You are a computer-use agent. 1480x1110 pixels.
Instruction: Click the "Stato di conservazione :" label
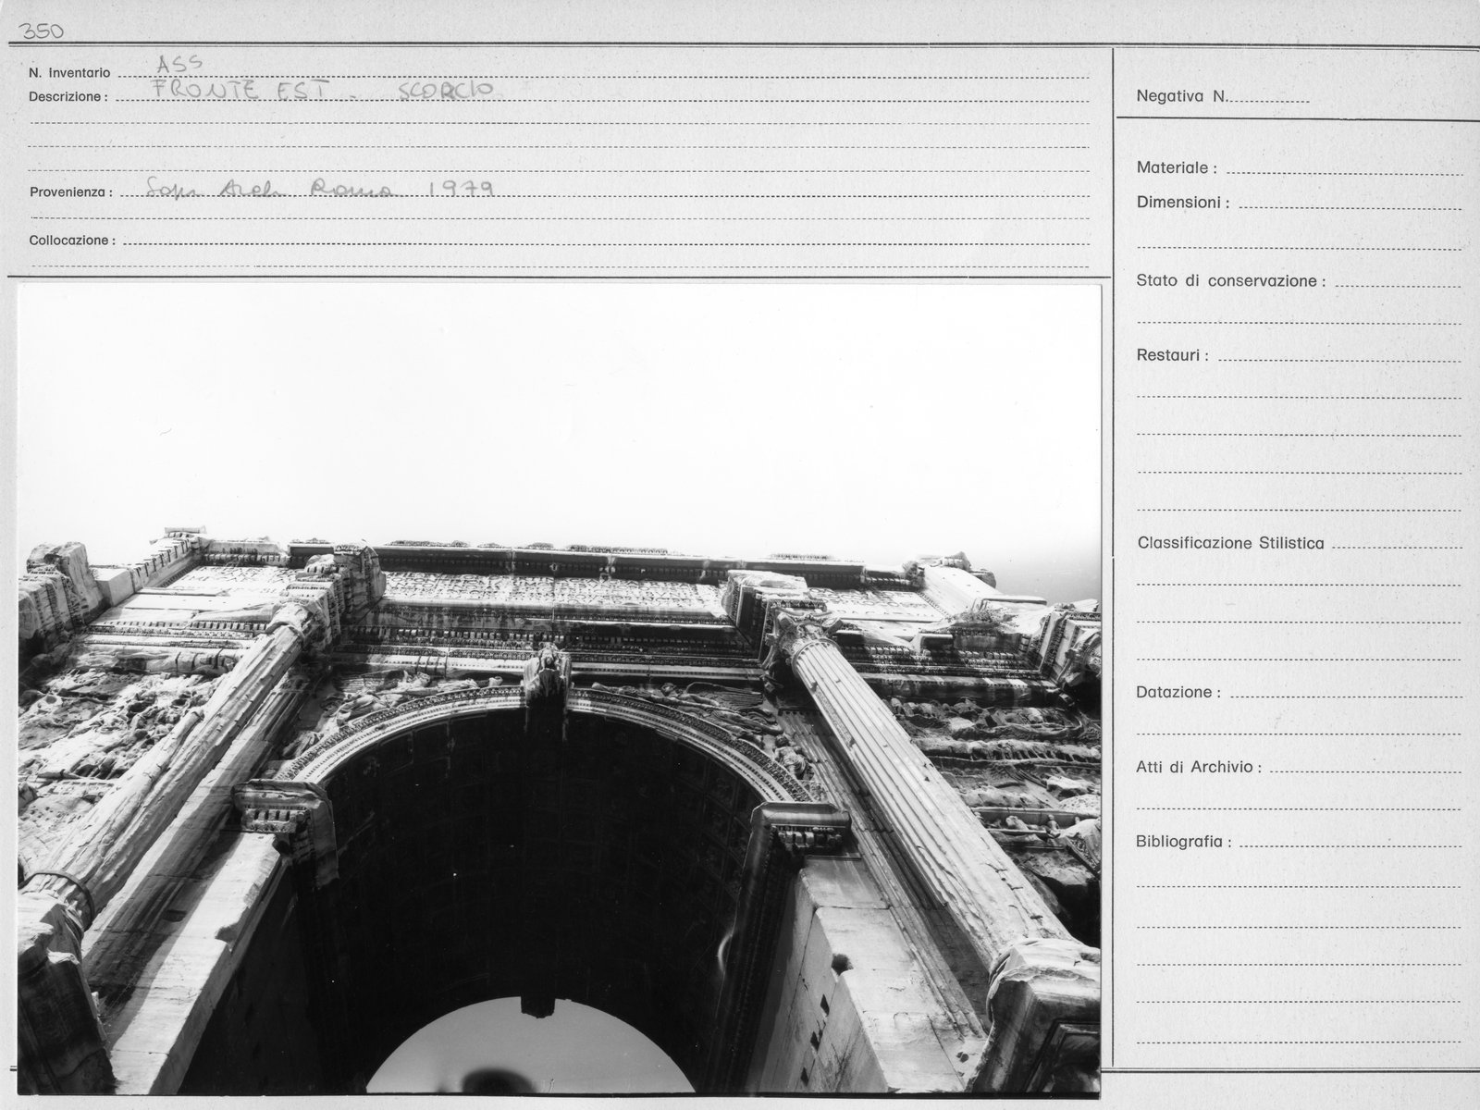click(1231, 280)
